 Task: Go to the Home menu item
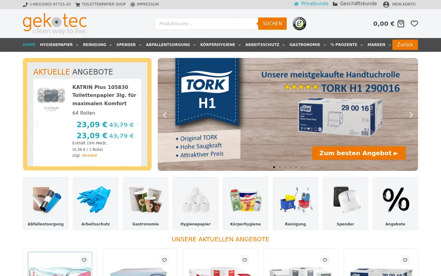(29, 45)
